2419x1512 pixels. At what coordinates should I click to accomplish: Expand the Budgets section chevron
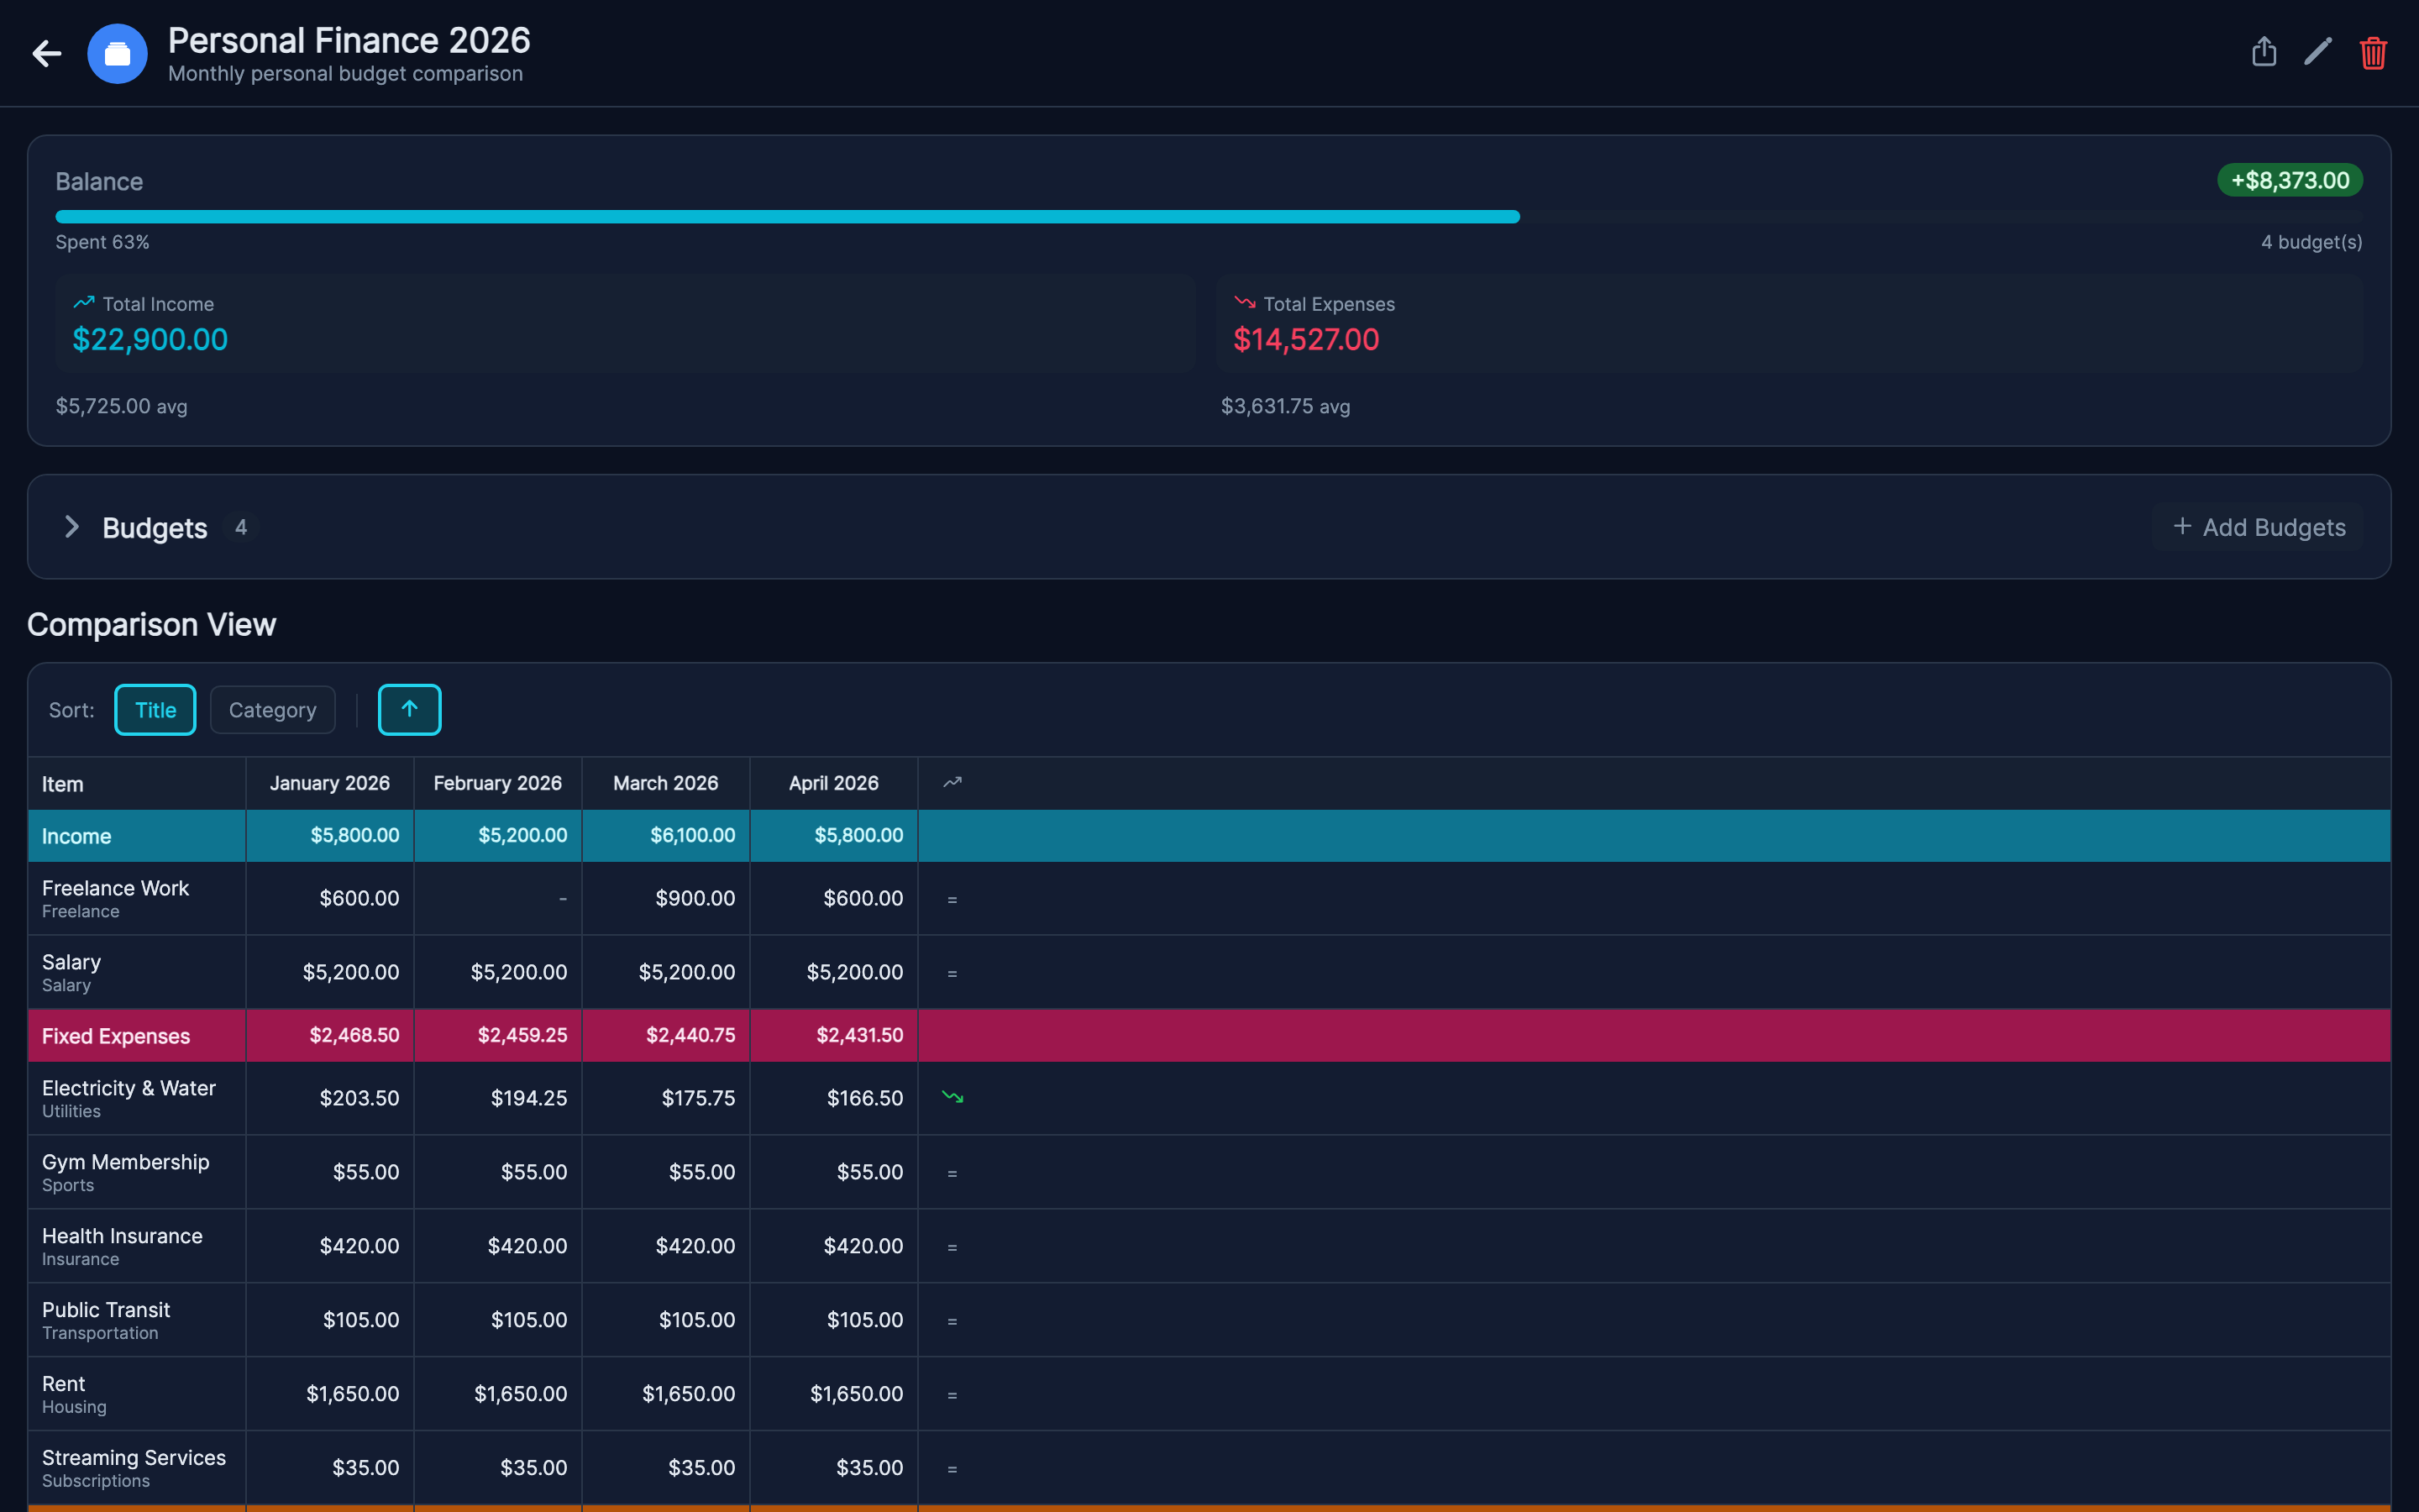(72, 527)
